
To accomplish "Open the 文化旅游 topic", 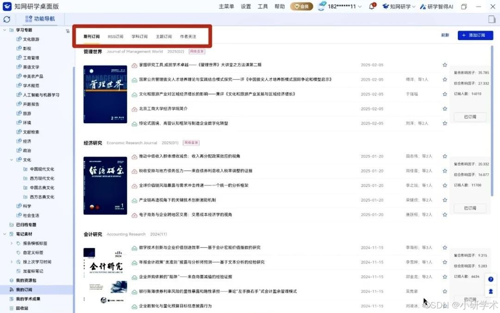I will 31,39.
